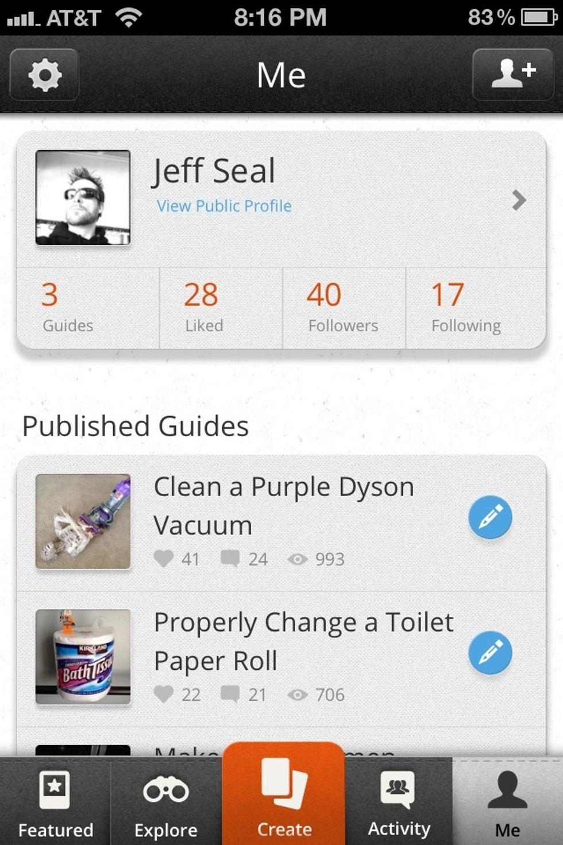Tap the comment icon on Dyson Vacuum guide
Image resolution: width=563 pixels, height=845 pixels.
tap(230, 558)
